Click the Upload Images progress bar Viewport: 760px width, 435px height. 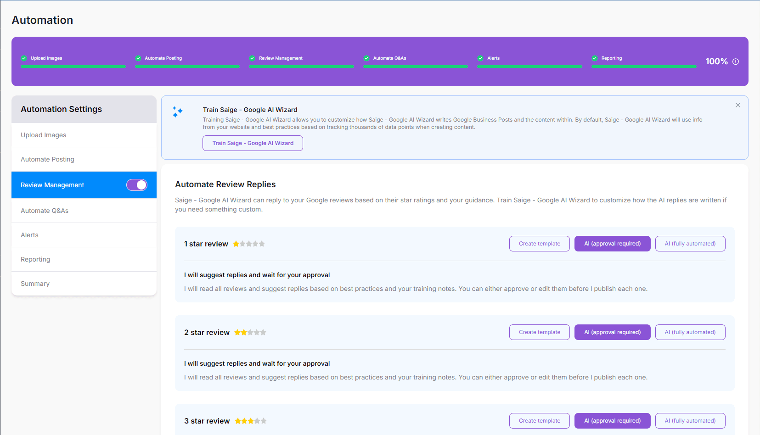click(x=73, y=67)
